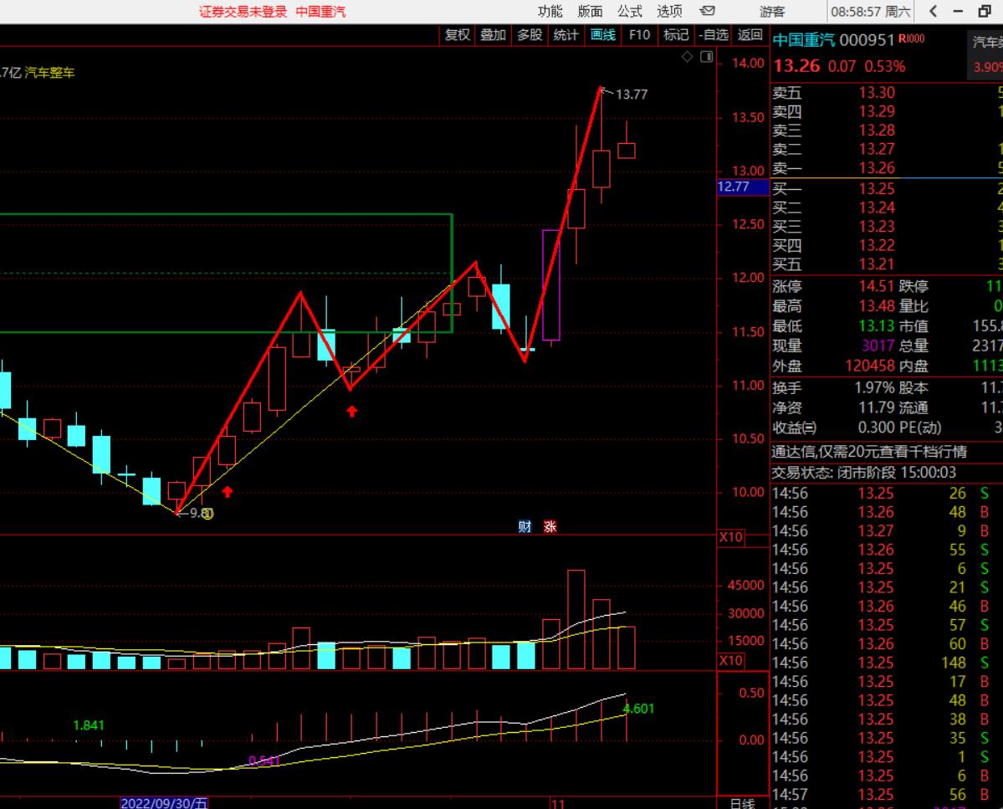Screen dimensions: 1003x809
Task: Click the X10 scale marker on volume axis
Action: (731, 661)
